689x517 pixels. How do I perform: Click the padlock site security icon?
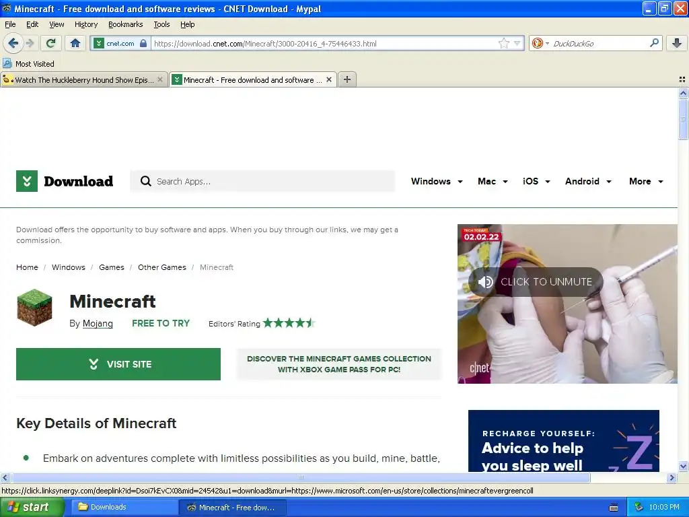point(143,43)
